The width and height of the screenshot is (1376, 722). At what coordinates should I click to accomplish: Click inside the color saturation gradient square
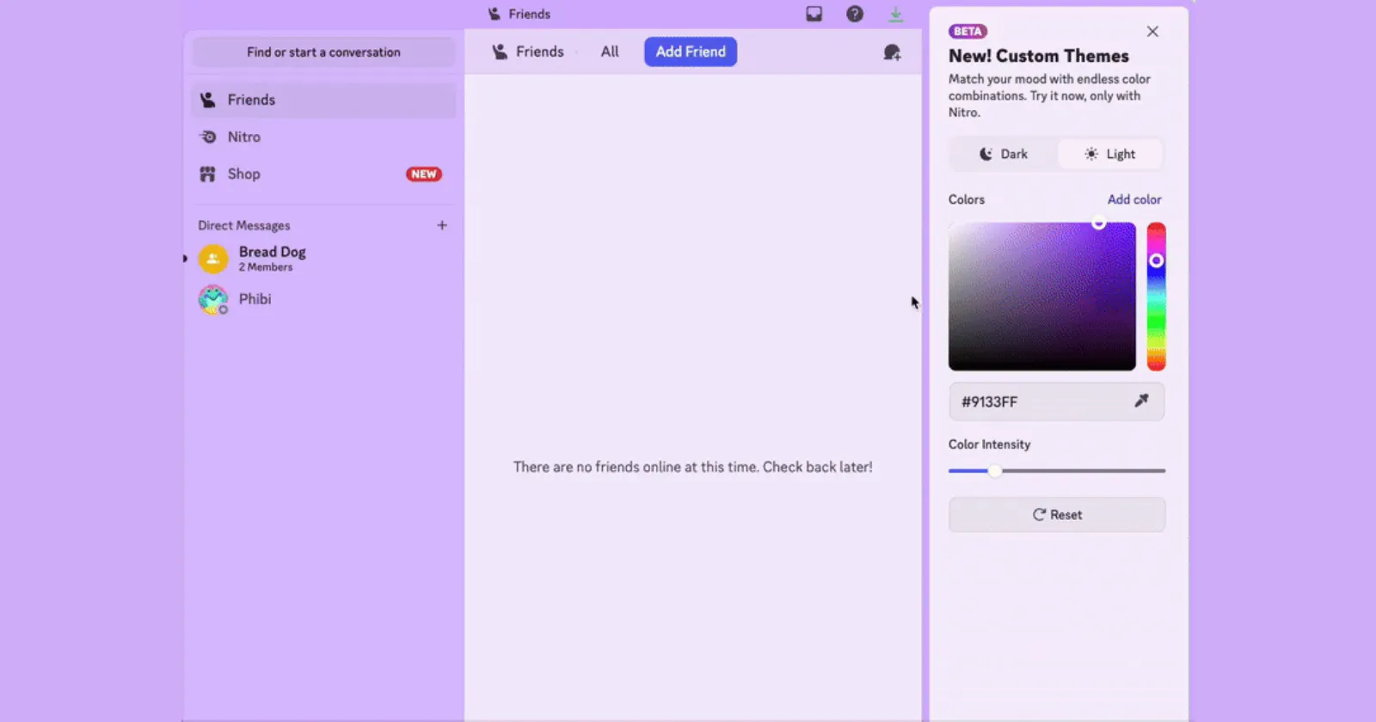(x=1042, y=297)
